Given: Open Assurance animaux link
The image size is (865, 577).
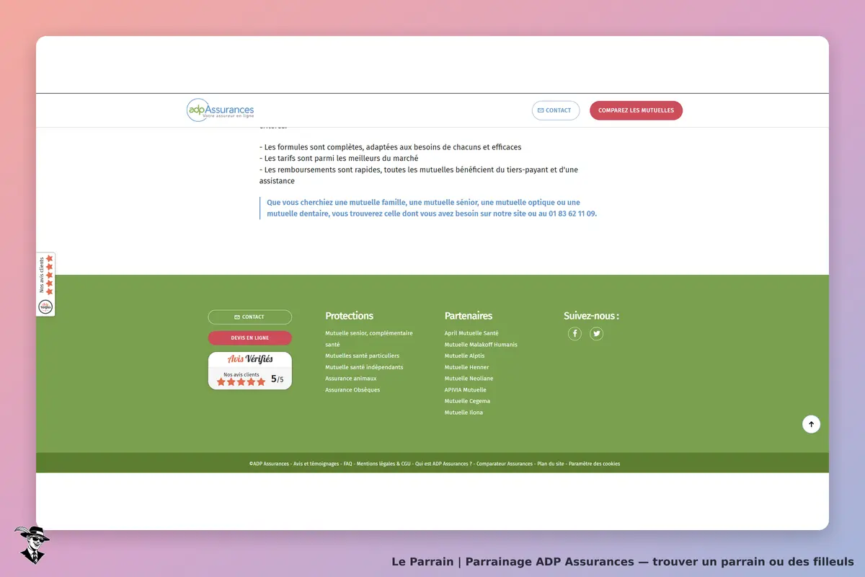Looking at the screenshot, I should click(350, 379).
